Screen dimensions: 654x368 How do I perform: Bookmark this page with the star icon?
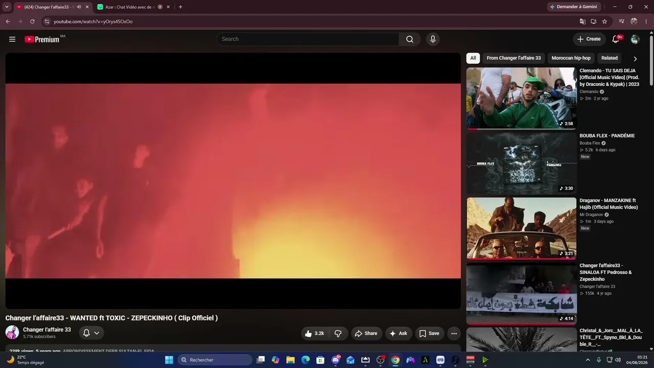coord(604,21)
